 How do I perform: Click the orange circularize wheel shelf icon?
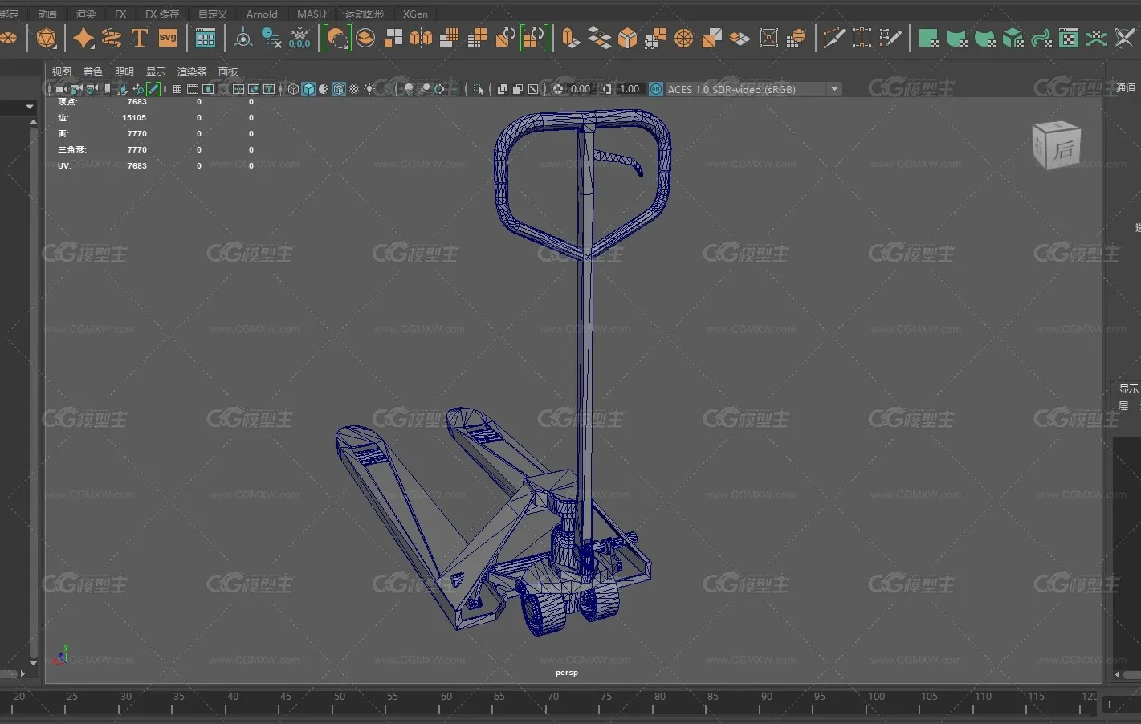684,38
